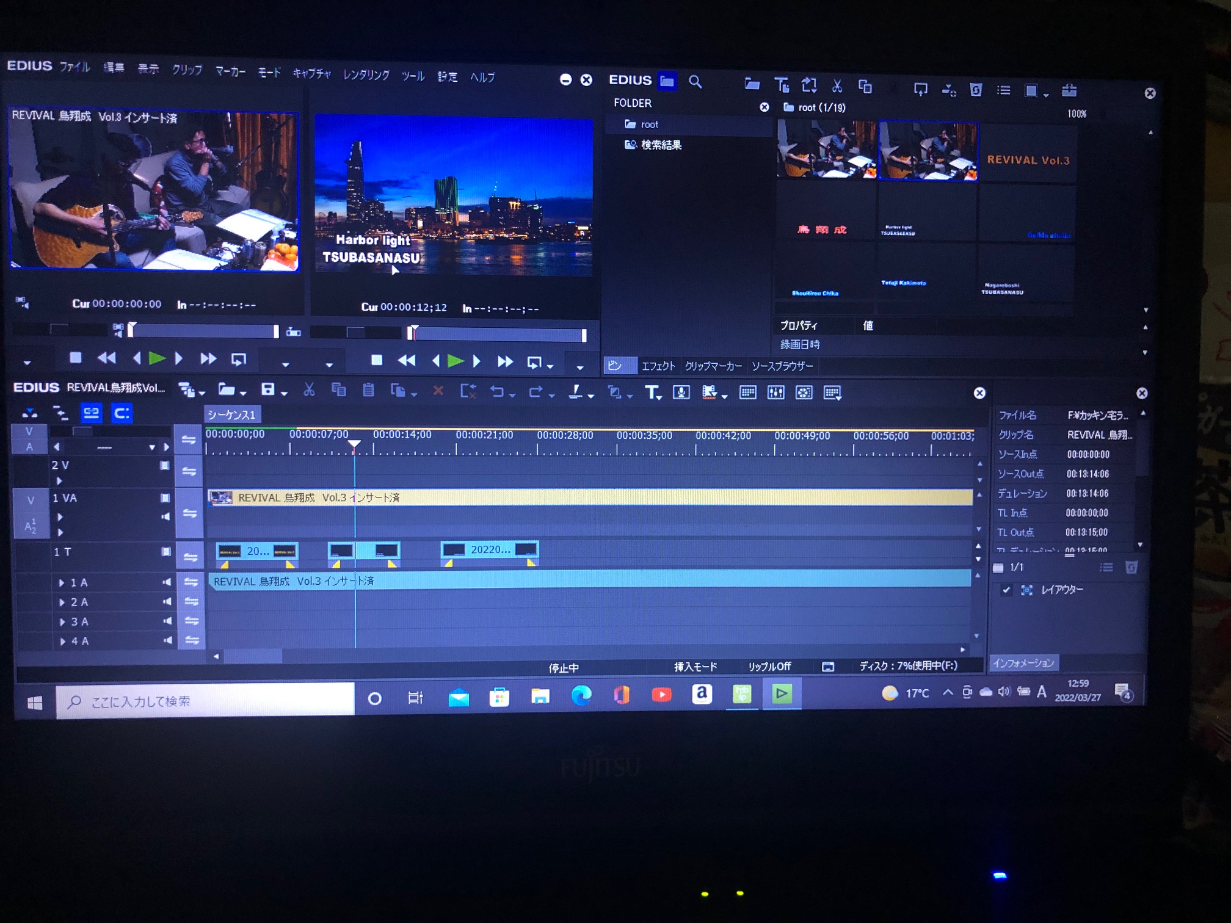Viewport: 1231px width, 923px height.
Task: Click the list view icon in bin toolbar
Action: click(1004, 90)
